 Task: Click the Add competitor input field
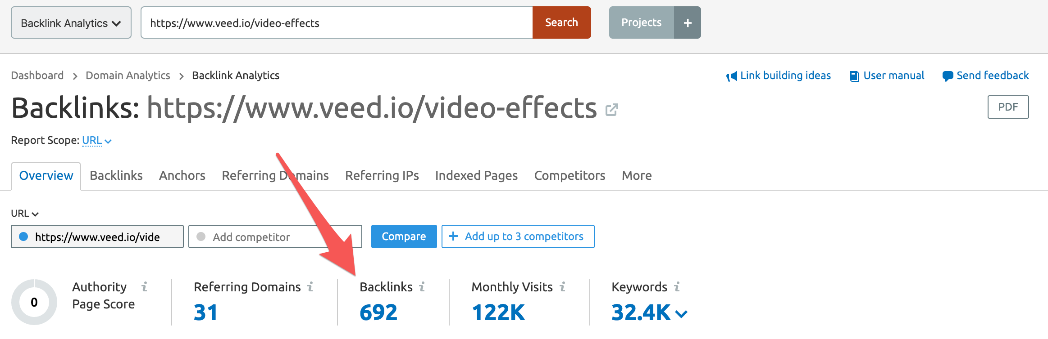click(275, 237)
